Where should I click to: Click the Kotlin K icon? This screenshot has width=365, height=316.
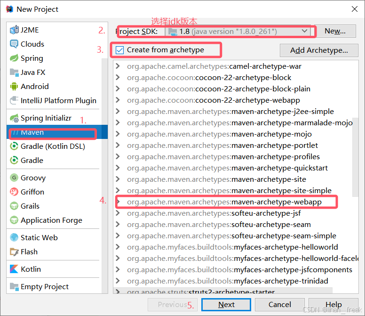tap(14, 269)
